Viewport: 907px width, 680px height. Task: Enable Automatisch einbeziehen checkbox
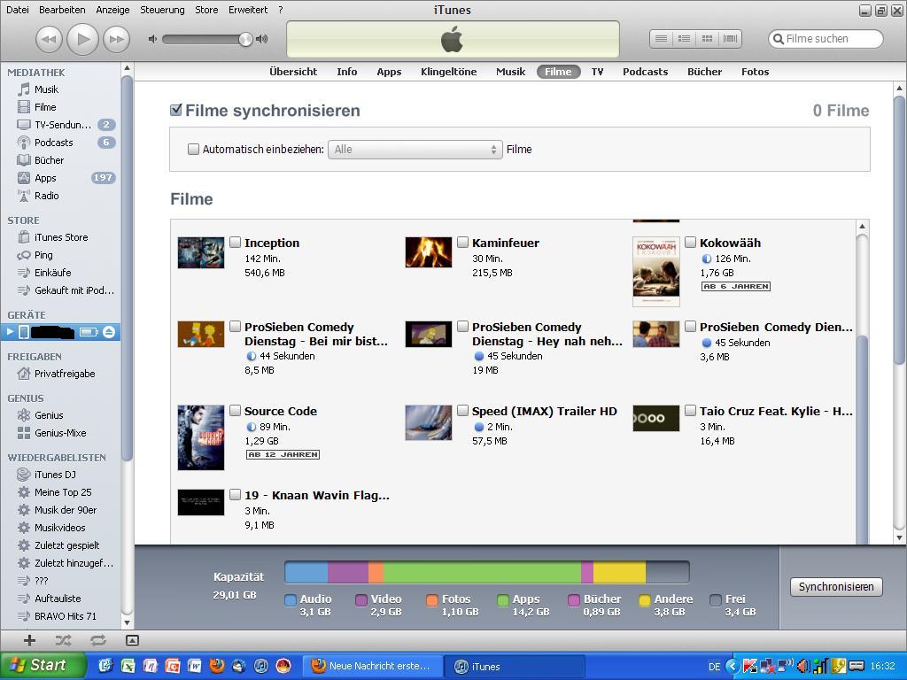pyautogui.click(x=193, y=149)
